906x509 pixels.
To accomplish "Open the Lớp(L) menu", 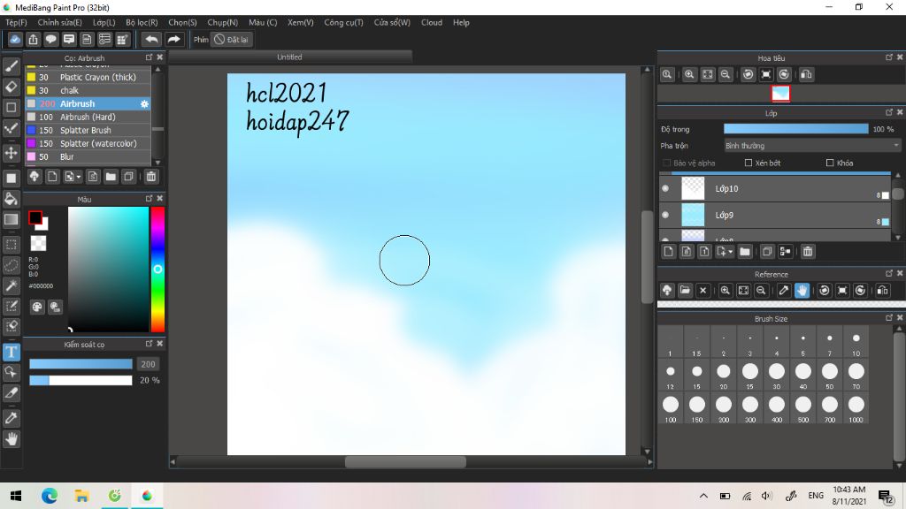I will click(x=104, y=22).
